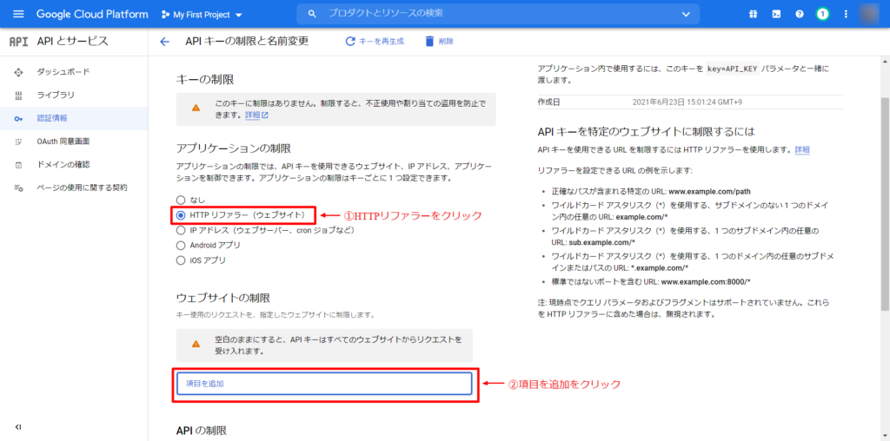Open 詳細 link in key restriction warning
The width and height of the screenshot is (890, 441).
point(256,115)
